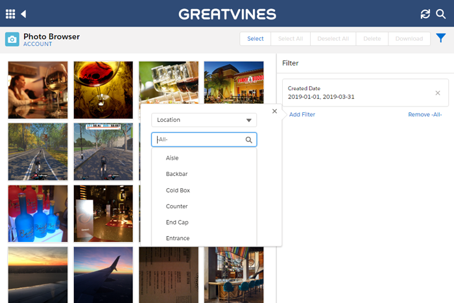Open the red wine glass photo
The height and width of the screenshot is (303, 454).
click(x=103, y=90)
